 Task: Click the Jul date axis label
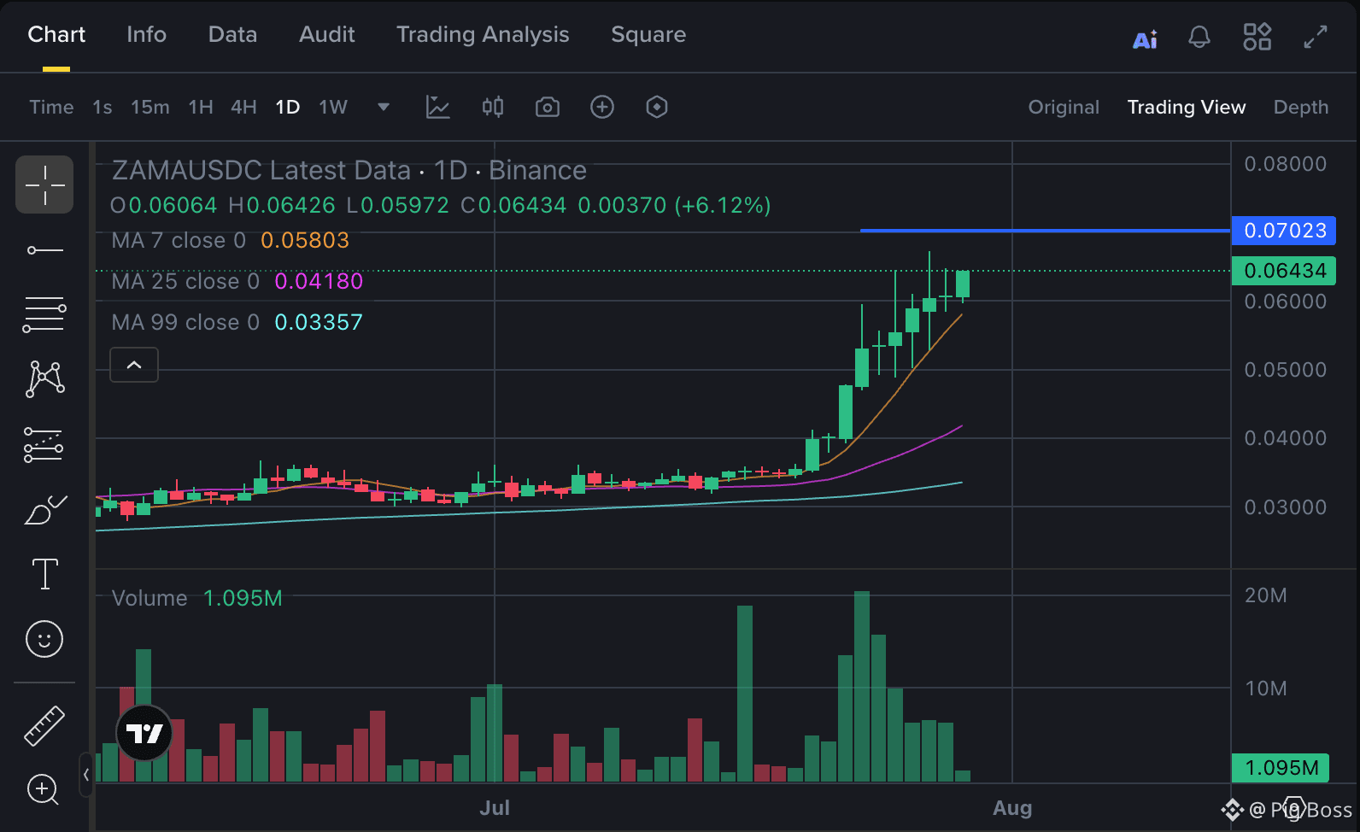(x=495, y=807)
